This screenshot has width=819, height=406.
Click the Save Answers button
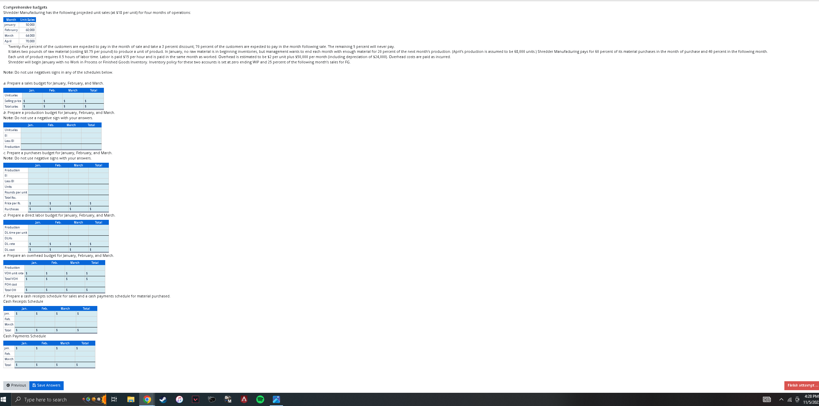[46, 385]
